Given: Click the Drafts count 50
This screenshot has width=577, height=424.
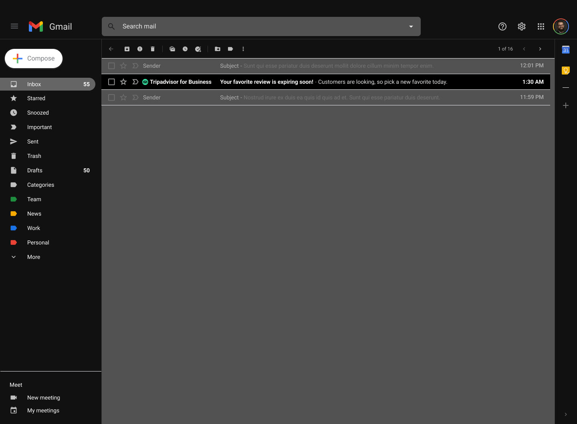Looking at the screenshot, I should pos(87,170).
